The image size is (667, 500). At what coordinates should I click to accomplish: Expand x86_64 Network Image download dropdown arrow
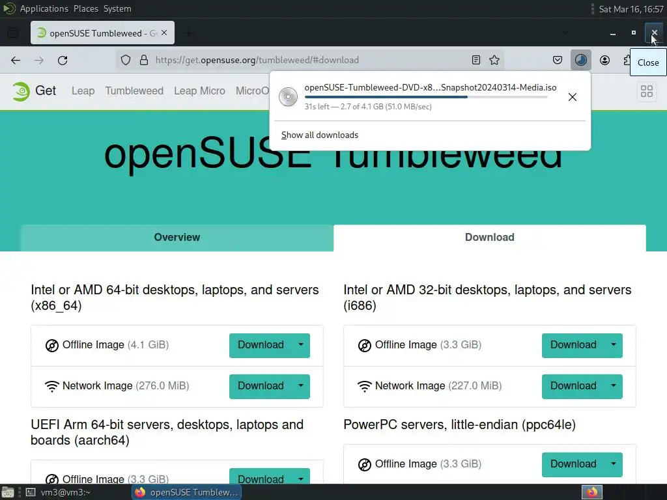pyautogui.click(x=301, y=385)
